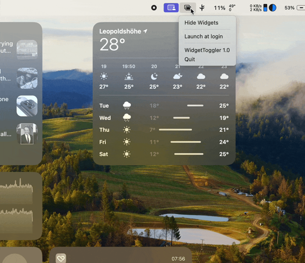
Task: Open the news thumbnail of suited man
Action: pyautogui.click(x=27, y=134)
